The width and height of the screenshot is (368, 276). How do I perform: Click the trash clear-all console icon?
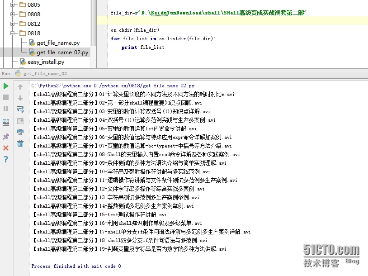[20, 143]
